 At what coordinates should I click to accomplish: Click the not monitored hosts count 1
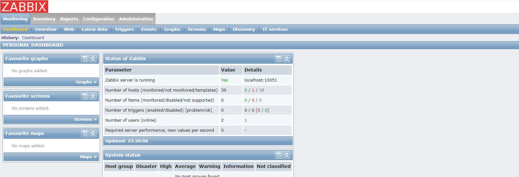pos(253,90)
